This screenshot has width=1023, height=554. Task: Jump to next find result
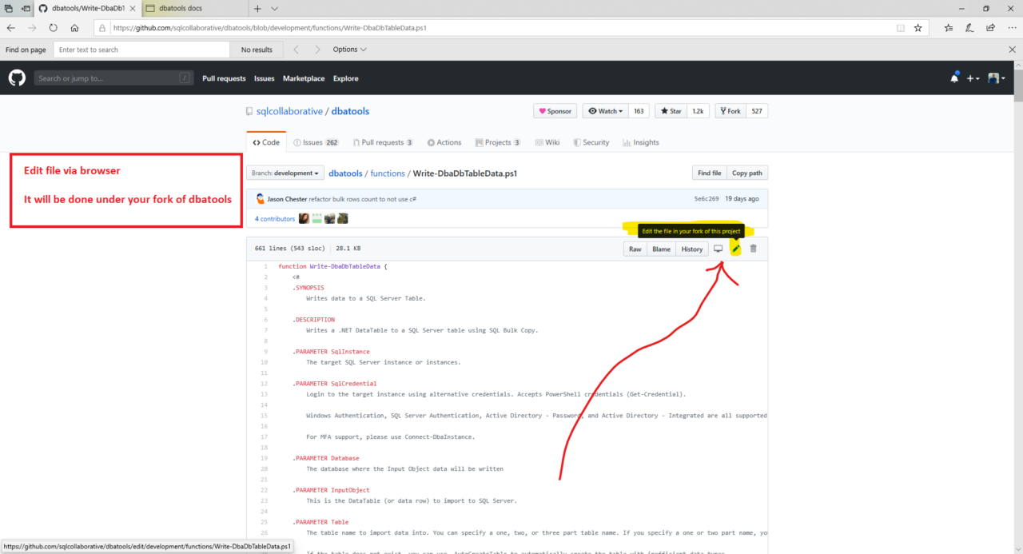pos(317,50)
